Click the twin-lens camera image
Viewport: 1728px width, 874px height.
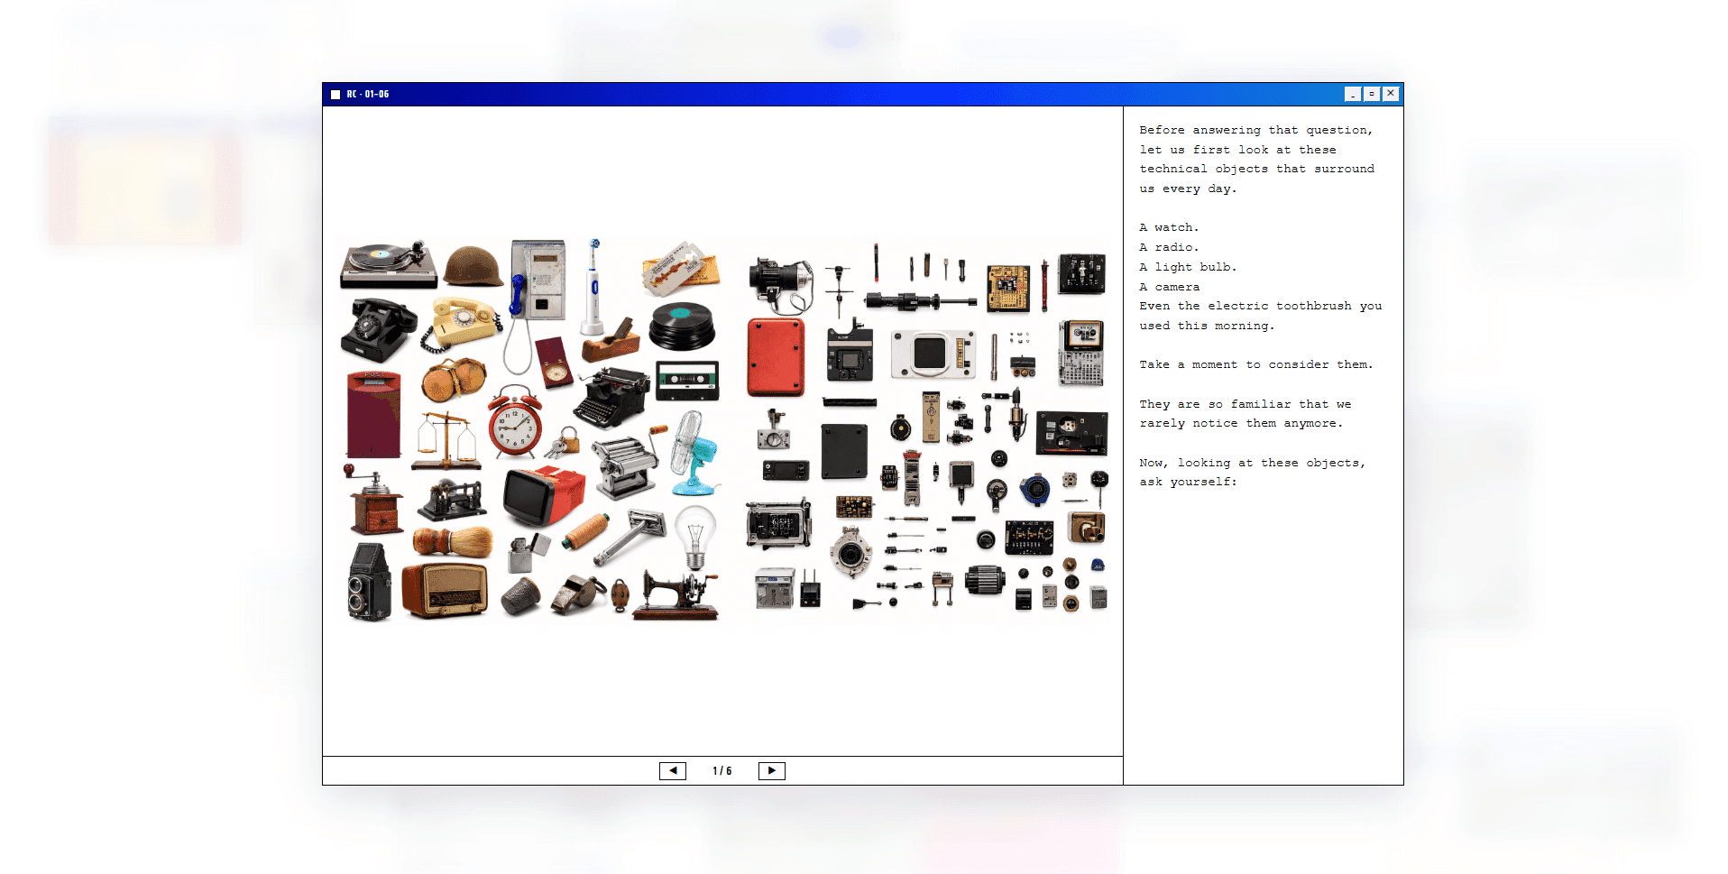pyautogui.click(x=370, y=582)
